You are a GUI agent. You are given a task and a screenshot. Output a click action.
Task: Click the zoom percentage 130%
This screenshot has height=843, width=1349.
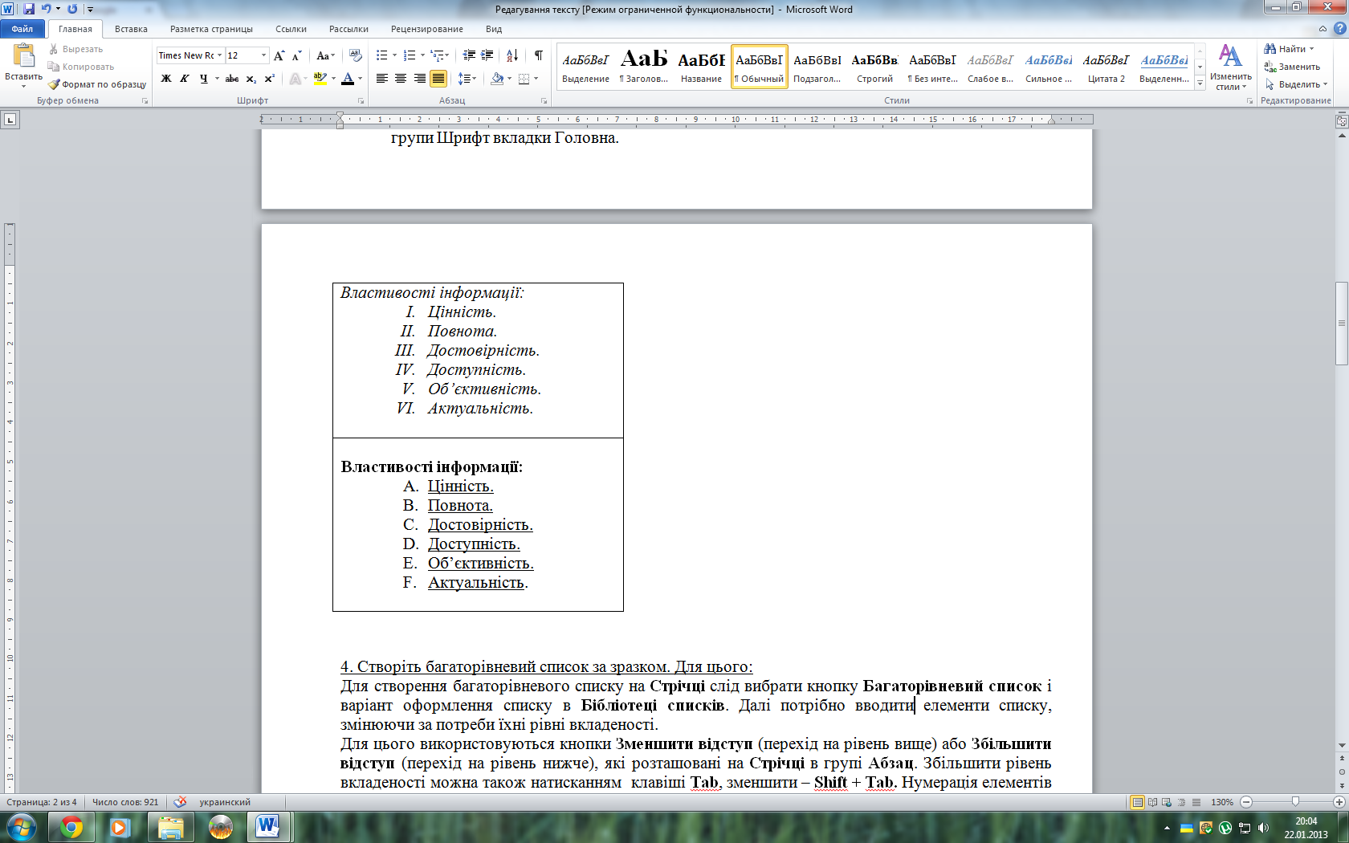click(x=1222, y=802)
